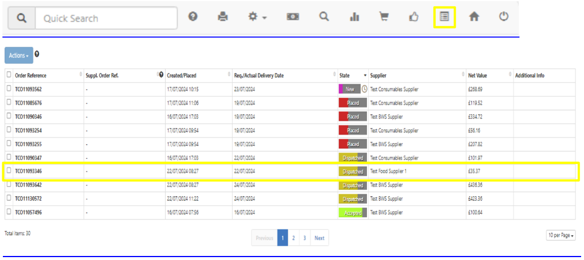Click the power logout icon

504,17
